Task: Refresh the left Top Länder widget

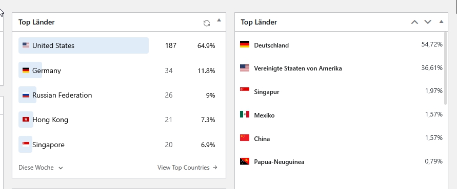Action: pyautogui.click(x=207, y=23)
